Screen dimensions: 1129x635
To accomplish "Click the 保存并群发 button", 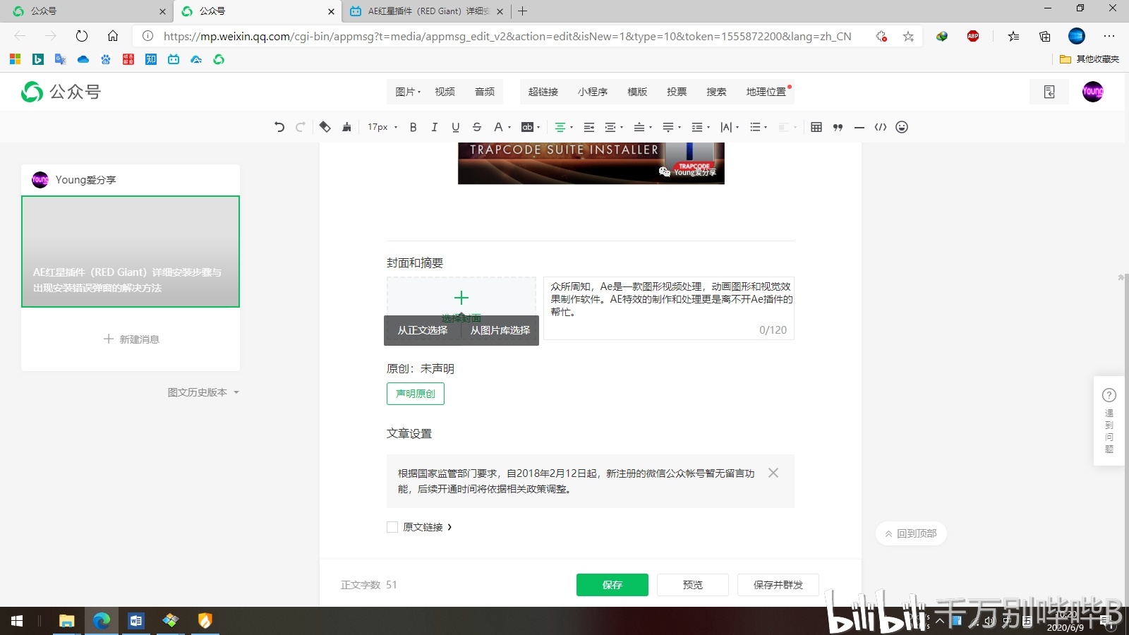I will pyautogui.click(x=778, y=584).
